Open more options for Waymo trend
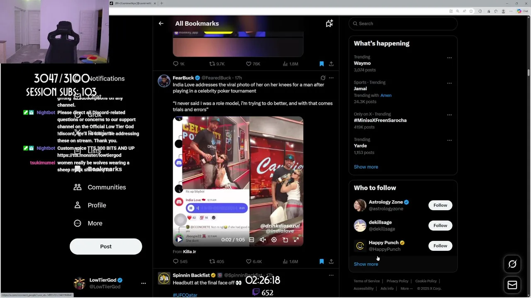The height and width of the screenshot is (298, 531). pyautogui.click(x=449, y=58)
